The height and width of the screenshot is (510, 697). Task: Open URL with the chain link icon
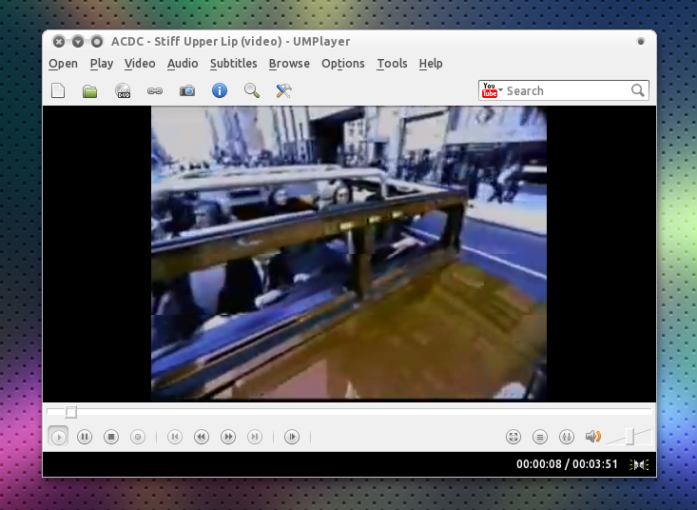[155, 91]
